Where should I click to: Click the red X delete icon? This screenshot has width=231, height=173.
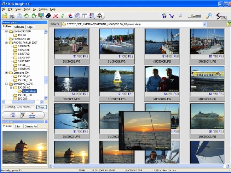(55, 16)
